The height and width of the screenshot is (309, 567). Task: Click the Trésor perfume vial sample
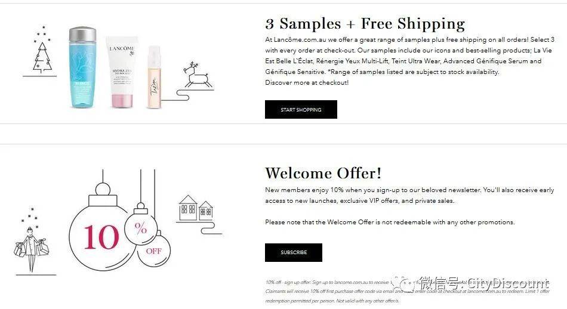(155, 77)
